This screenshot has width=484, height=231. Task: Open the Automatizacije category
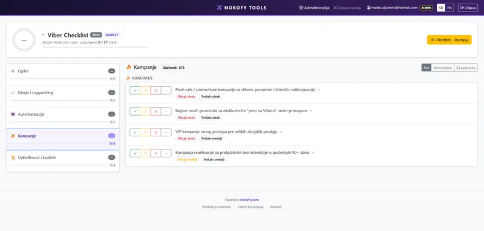pos(63,118)
